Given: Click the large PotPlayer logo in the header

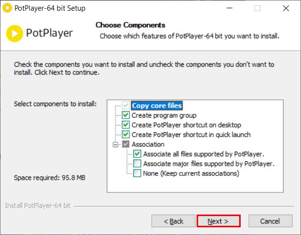Looking at the screenshot, I should (x=40, y=33).
